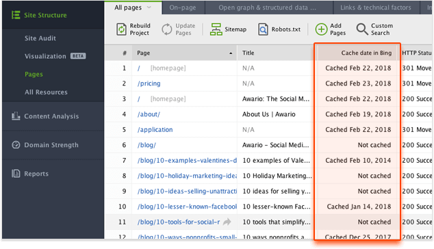Select title '10 Holiday Marketing...'
434x249 pixels.
click(277, 176)
